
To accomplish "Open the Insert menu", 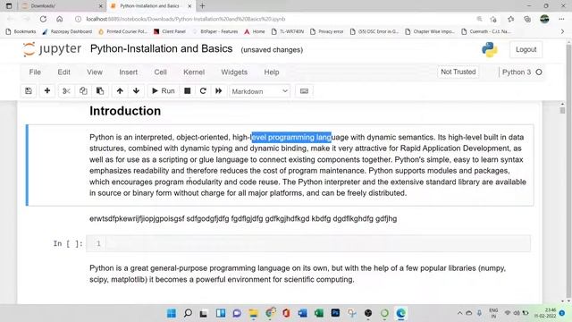I will coord(129,72).
